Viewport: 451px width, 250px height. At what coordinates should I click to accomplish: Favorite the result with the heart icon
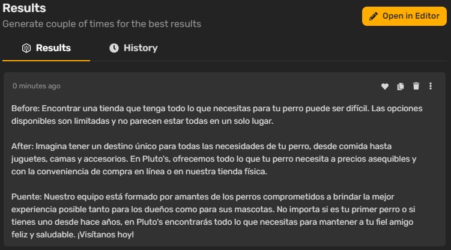tap(384, 86)
